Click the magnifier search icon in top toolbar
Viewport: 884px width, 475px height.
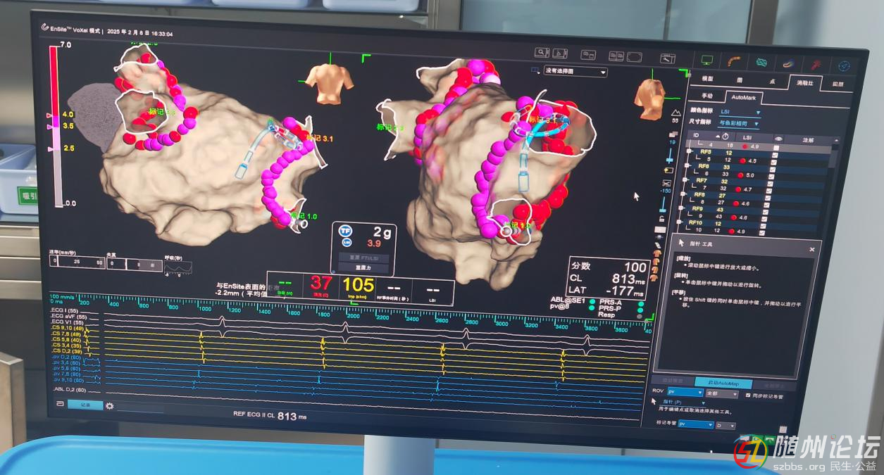[x=542, y=52]
